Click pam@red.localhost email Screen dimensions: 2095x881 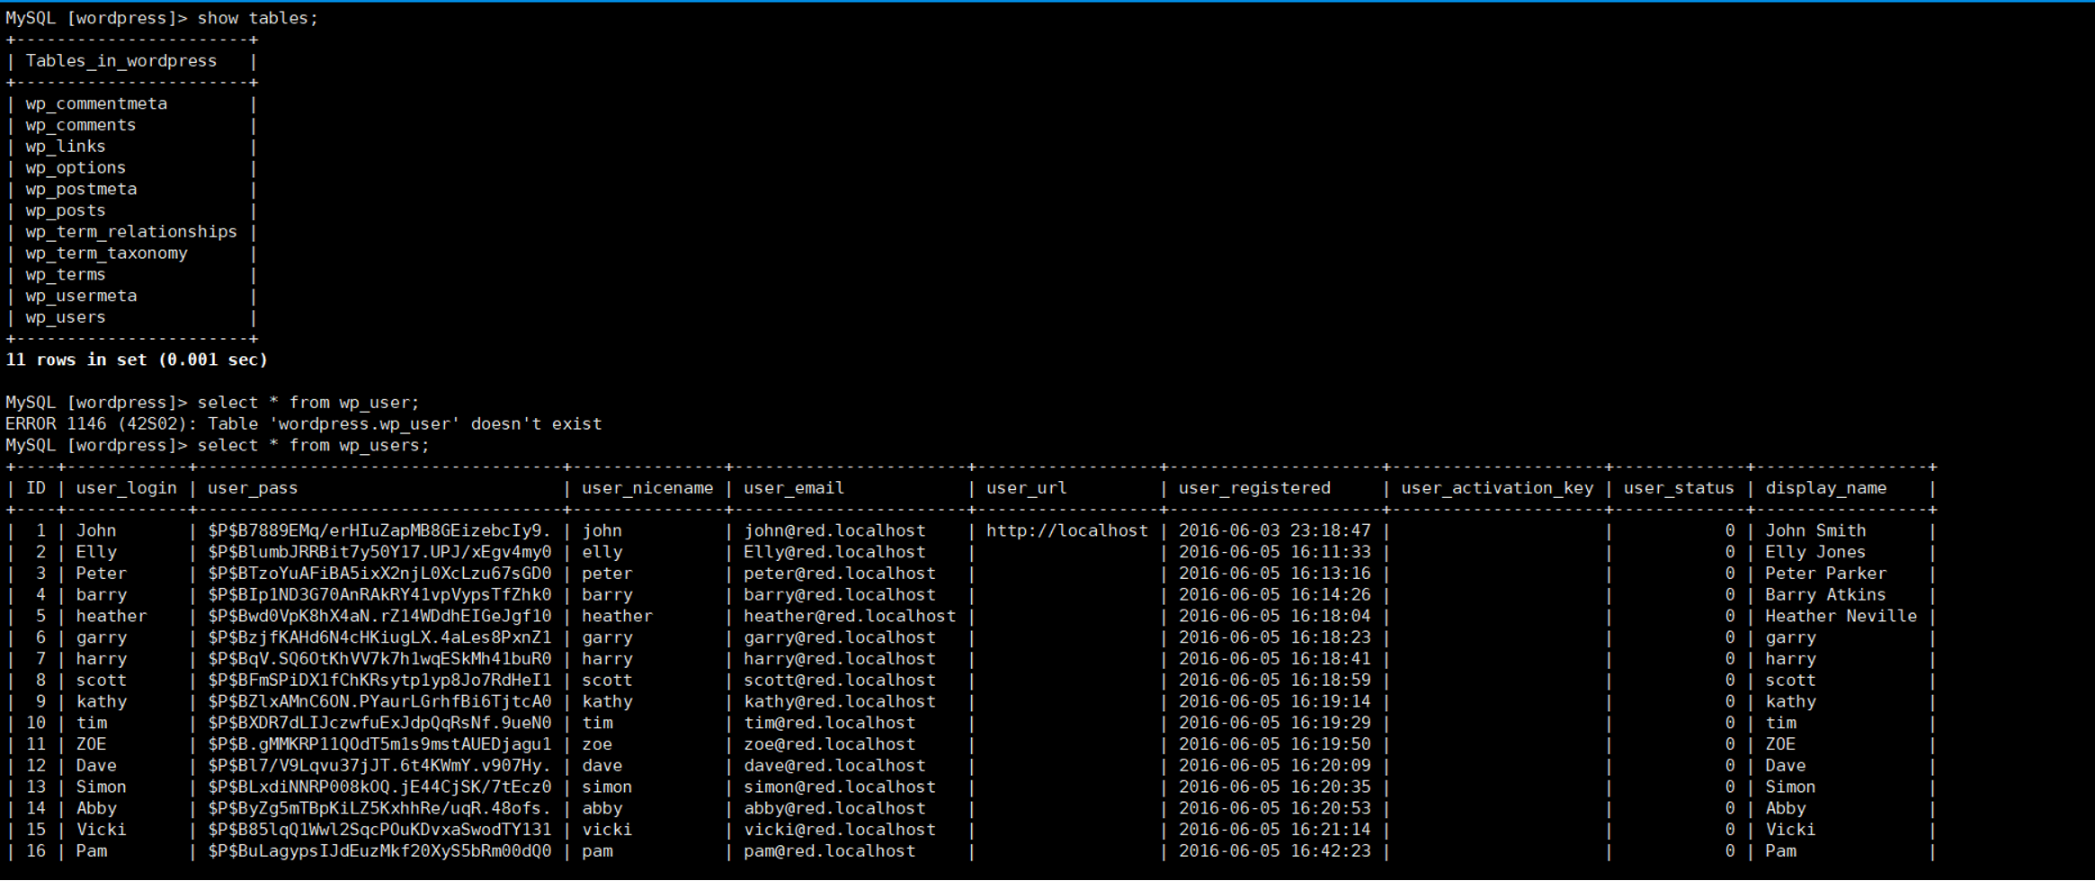click(x=829, y=851)
